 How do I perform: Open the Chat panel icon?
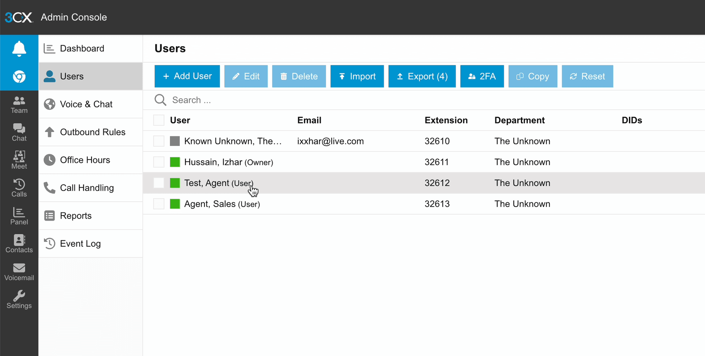point(19,132)
